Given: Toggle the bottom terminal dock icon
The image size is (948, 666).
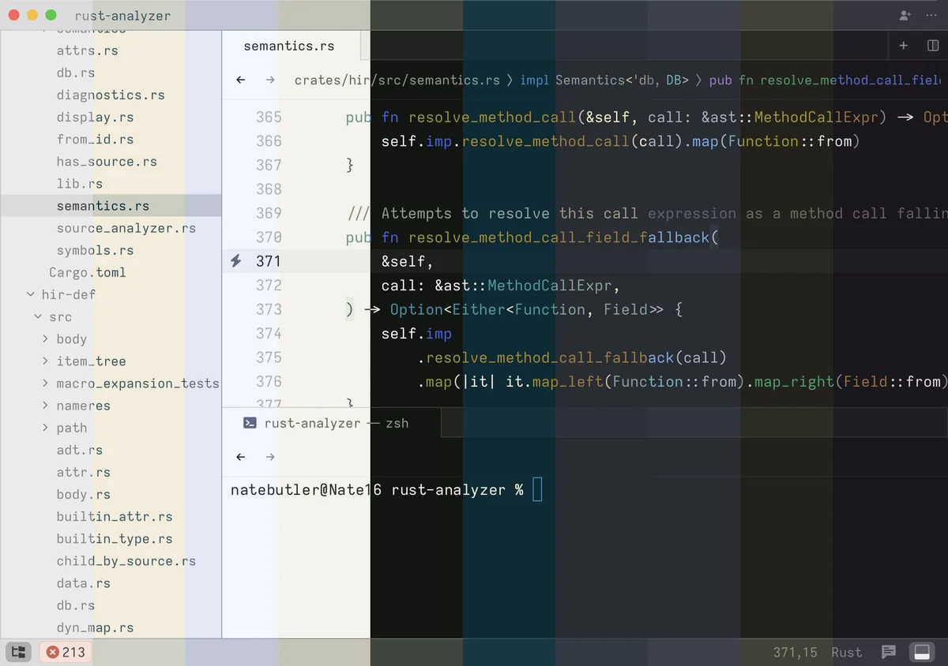Looking at the screenshot, I should tap(922, 652).
